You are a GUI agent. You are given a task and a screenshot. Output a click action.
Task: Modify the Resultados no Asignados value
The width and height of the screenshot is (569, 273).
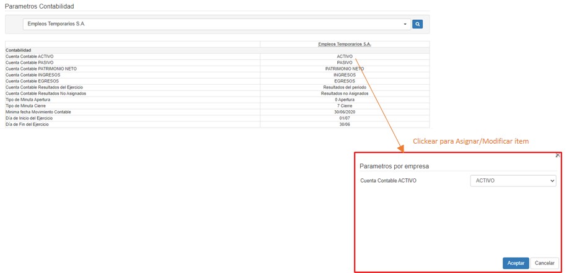pos(345,93)
